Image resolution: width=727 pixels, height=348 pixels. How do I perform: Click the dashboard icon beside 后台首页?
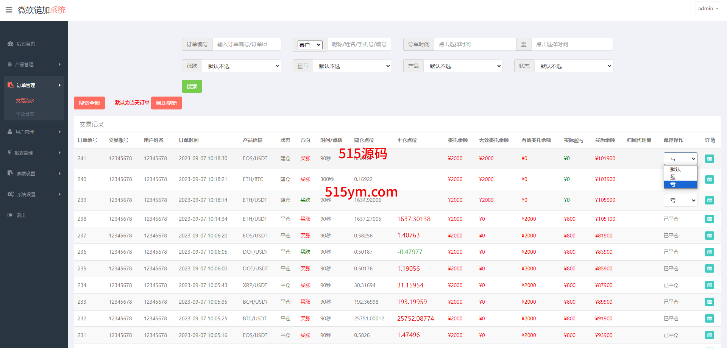tap(10, 44)
